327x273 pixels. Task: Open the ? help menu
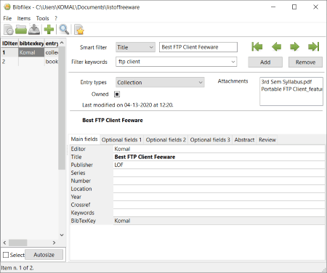[x=56, y=18]
